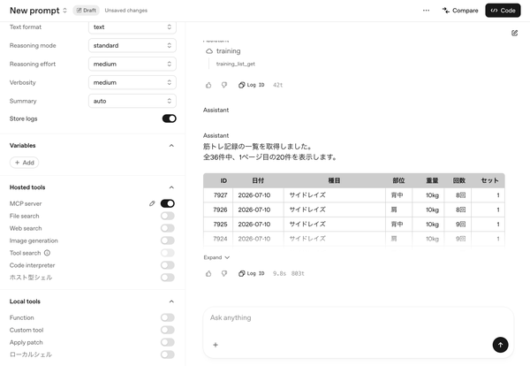Screen dimensions: 530x366
Task: Add a new variable
Action: pos(25,163)
